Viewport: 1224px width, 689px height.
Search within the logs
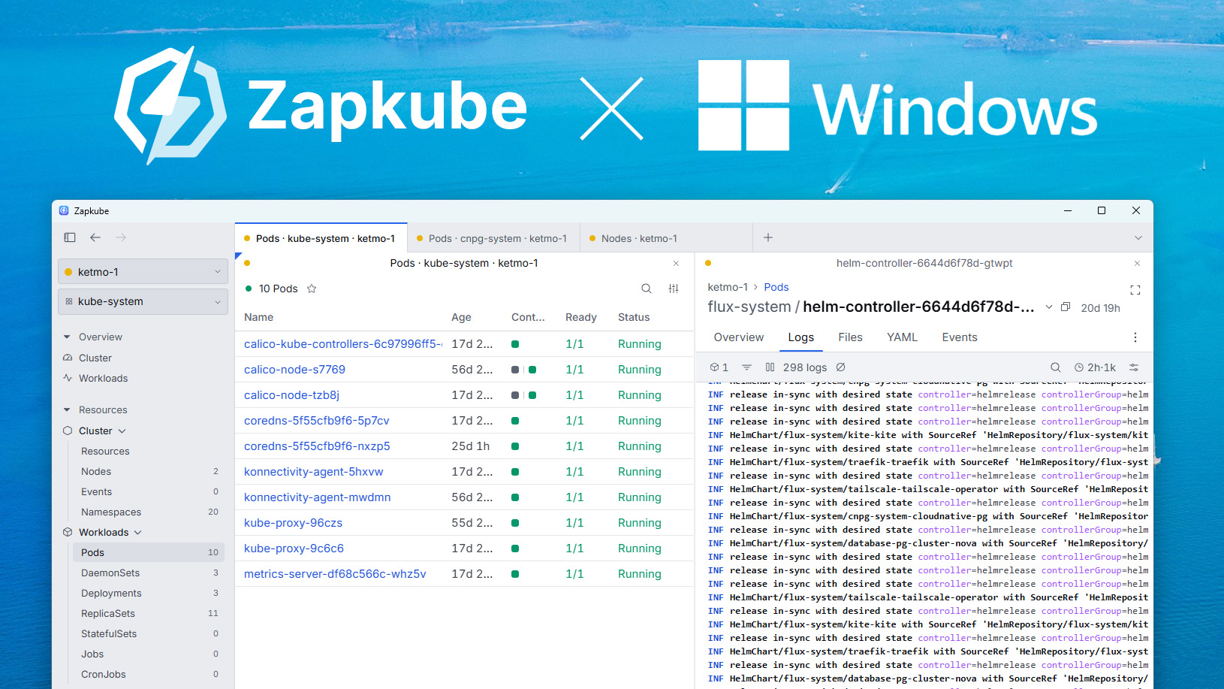click(1056, 367)
